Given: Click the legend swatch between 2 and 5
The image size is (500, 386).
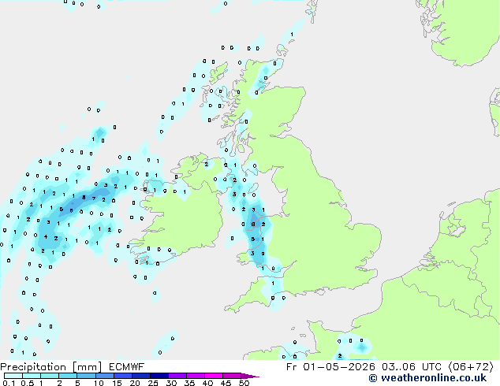Looking at the screenshot, I should (68, 376).
